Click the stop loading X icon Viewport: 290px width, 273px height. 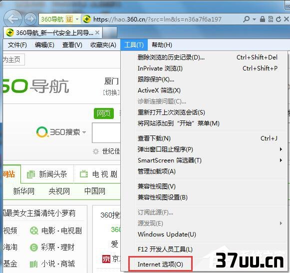(x=287, y=19)
